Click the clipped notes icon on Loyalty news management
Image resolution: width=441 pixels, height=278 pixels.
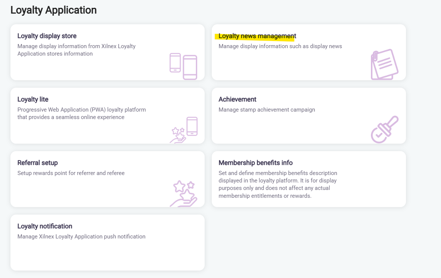[x=384, y=64]
